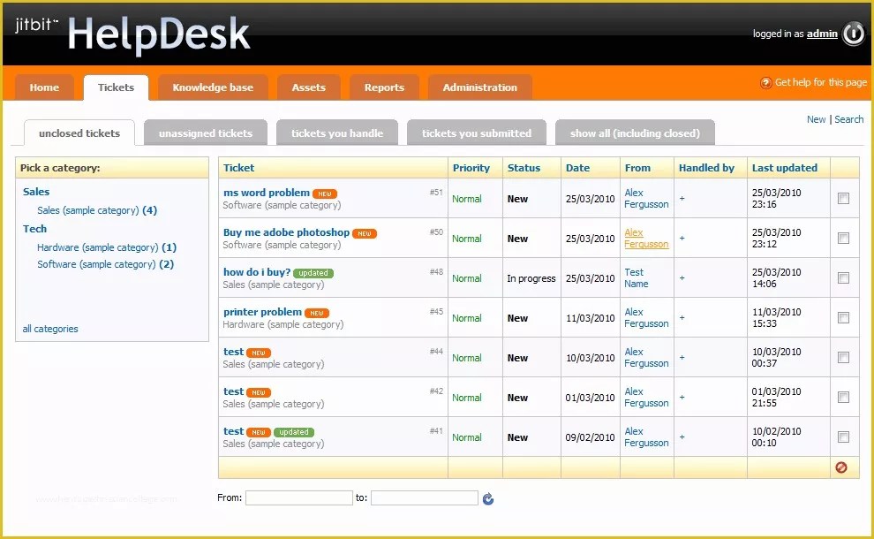Click Get help for this page
The width and height of the screenshot is (874, 539).
click(820, 82)
